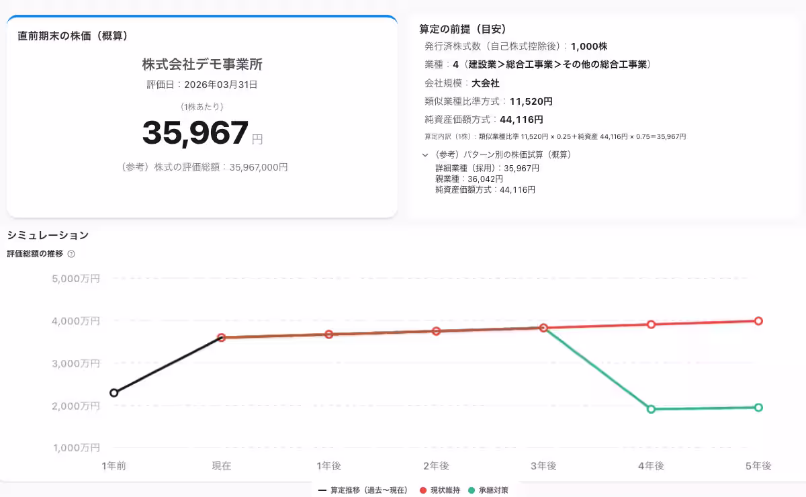Click 直前期末の株価（概算） card heading
The image size is (806, 497).
click(73, 35)
